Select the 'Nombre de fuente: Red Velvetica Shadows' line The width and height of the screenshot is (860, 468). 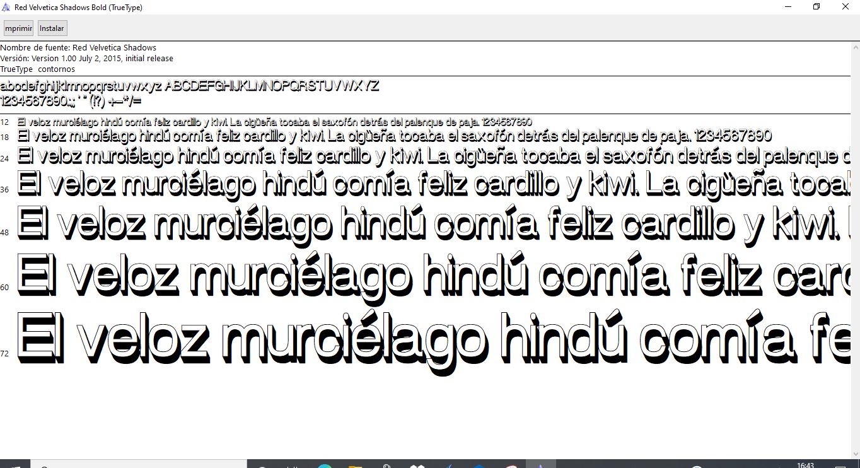coord(78,48)
